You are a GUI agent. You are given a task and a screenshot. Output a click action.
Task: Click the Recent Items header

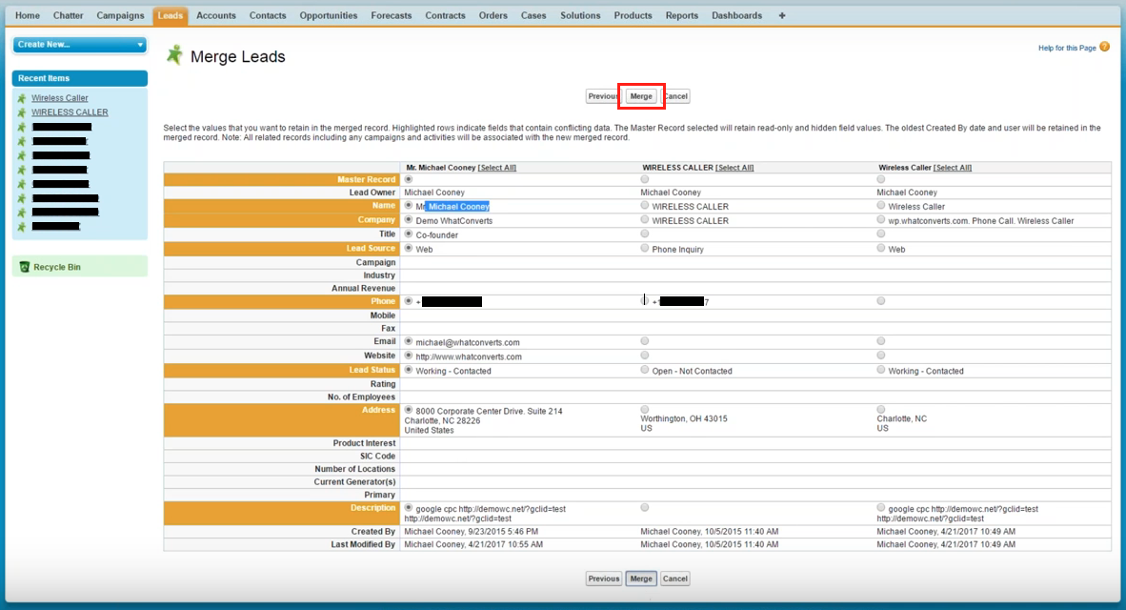(x=80, y=78)
